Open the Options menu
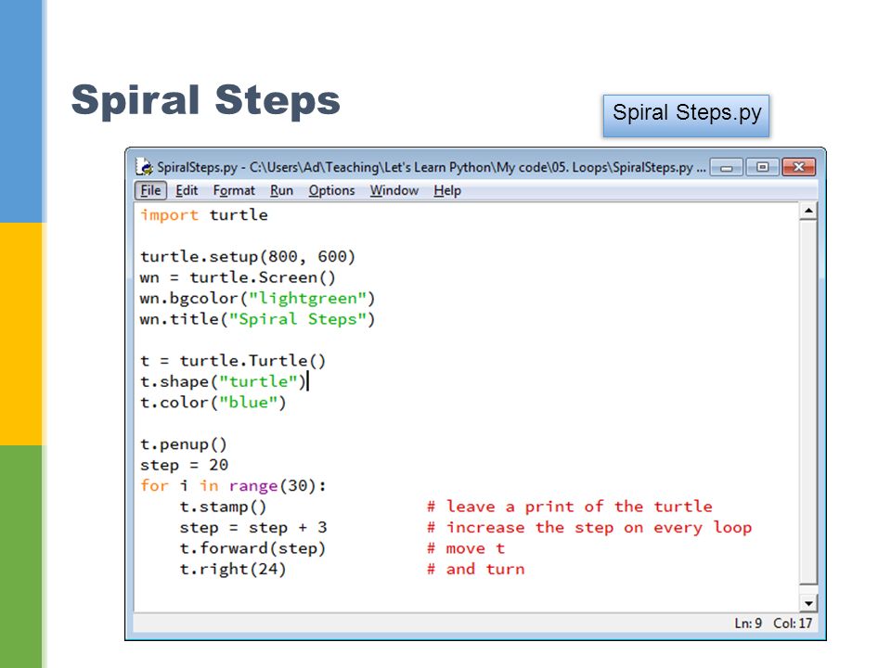The width and height of the screenshot is (891, 668). [x=331, y=190]
